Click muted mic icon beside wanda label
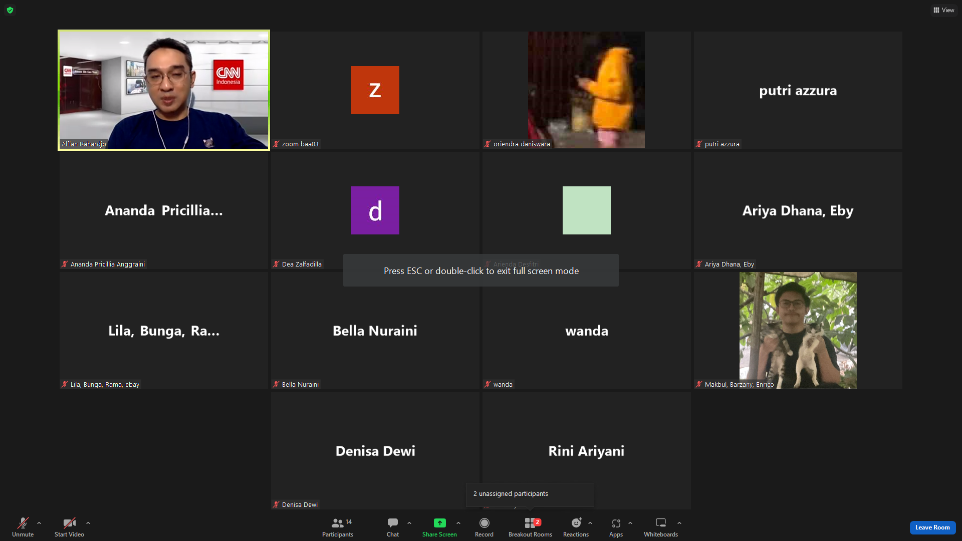Viewport: 962px width, 541px height. [488, 385]
